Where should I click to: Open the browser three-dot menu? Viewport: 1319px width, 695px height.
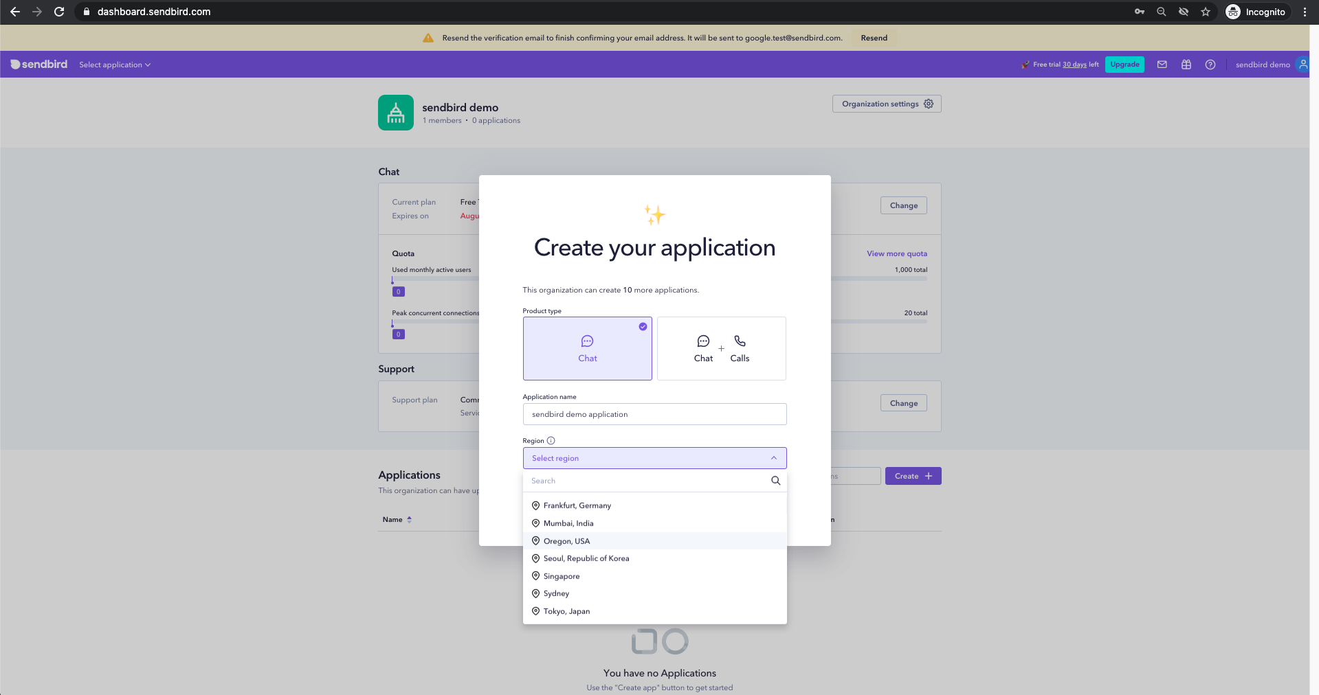[x=1305, y=12]
